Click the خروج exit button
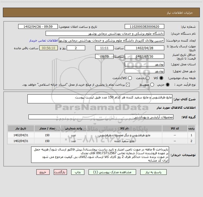This screenshot has width=203, height=197. 43,172
